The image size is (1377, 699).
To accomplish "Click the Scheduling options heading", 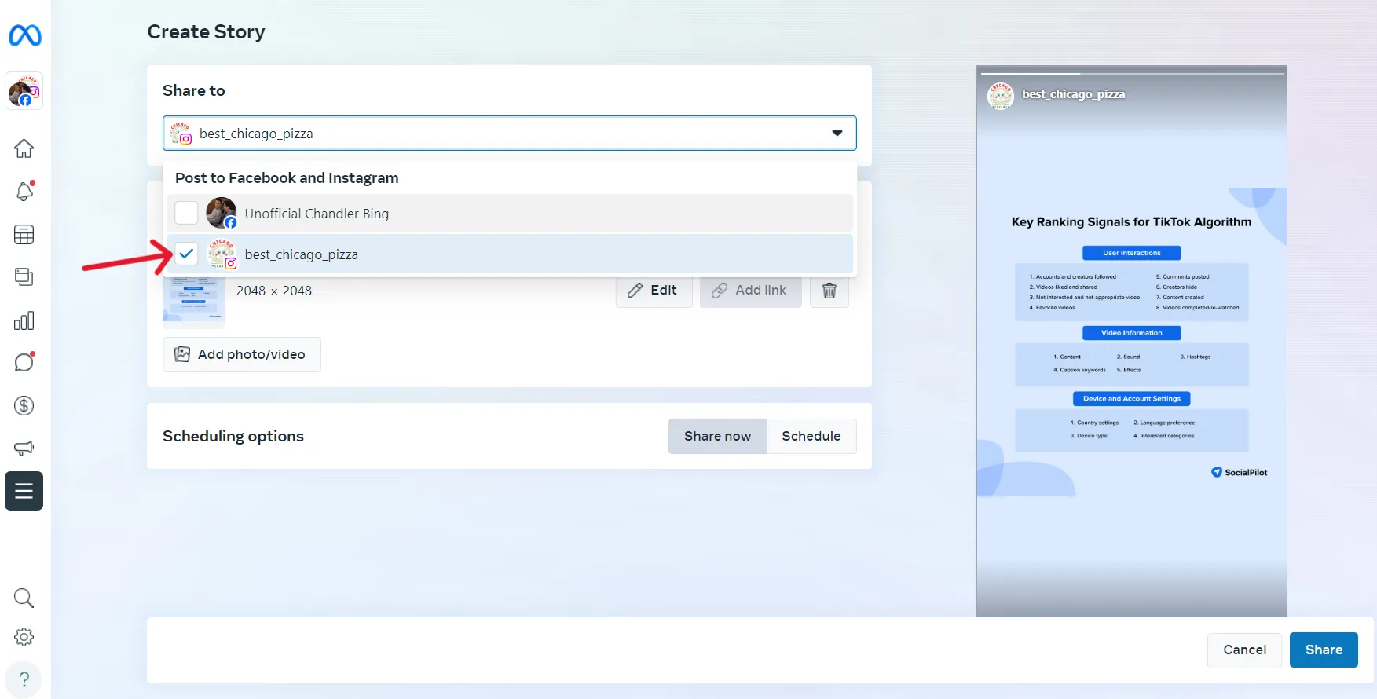I will tap(233, 436).
